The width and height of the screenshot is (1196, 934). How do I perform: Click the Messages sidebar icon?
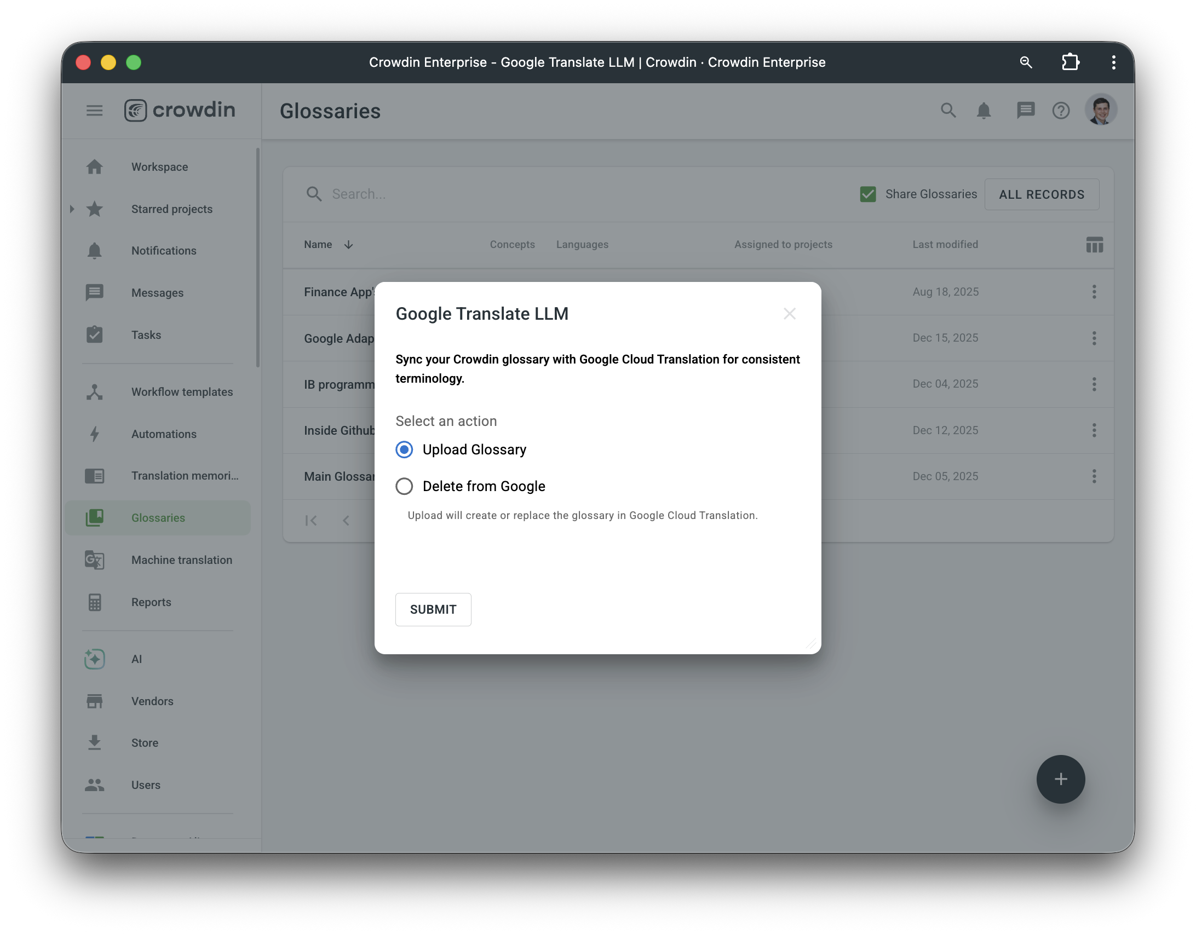click(x=95, y=293)
